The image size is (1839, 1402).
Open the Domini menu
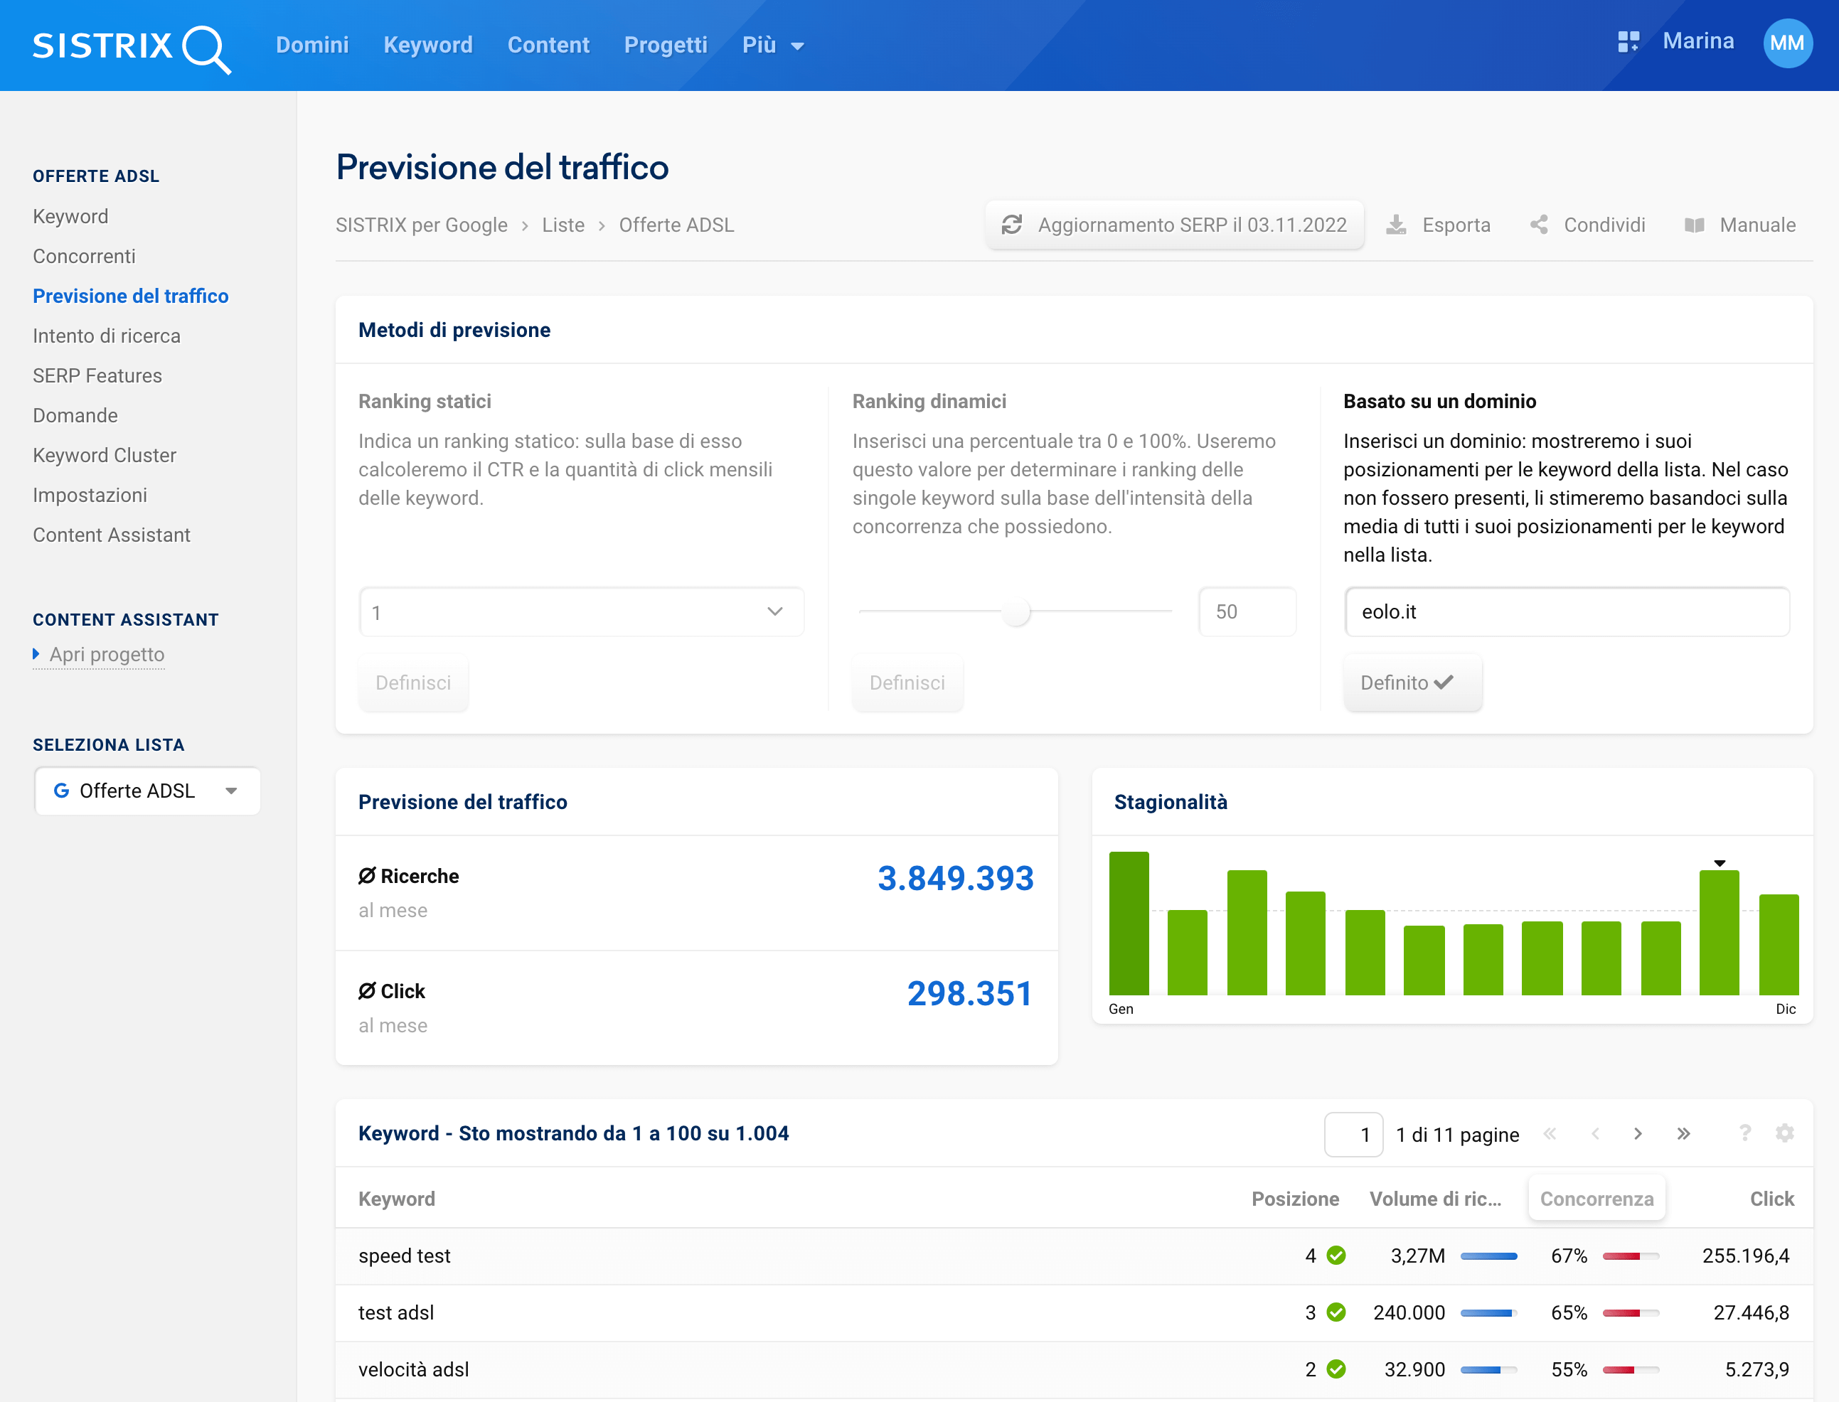(x=312, y=45)
